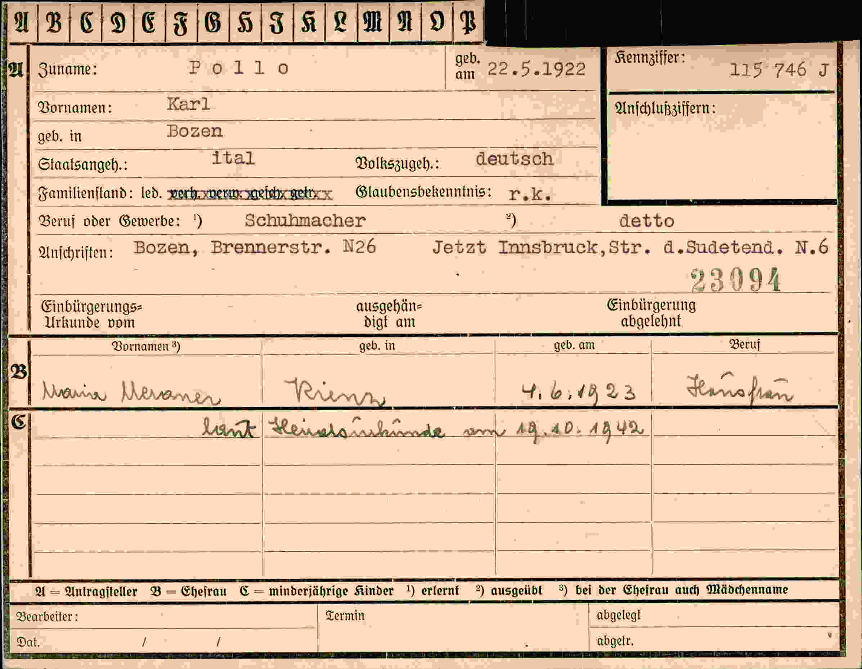Screen dimensions: 862x669
Task: Click the wife's birth date 4.6.1923
Action: (x=579, y=393)
